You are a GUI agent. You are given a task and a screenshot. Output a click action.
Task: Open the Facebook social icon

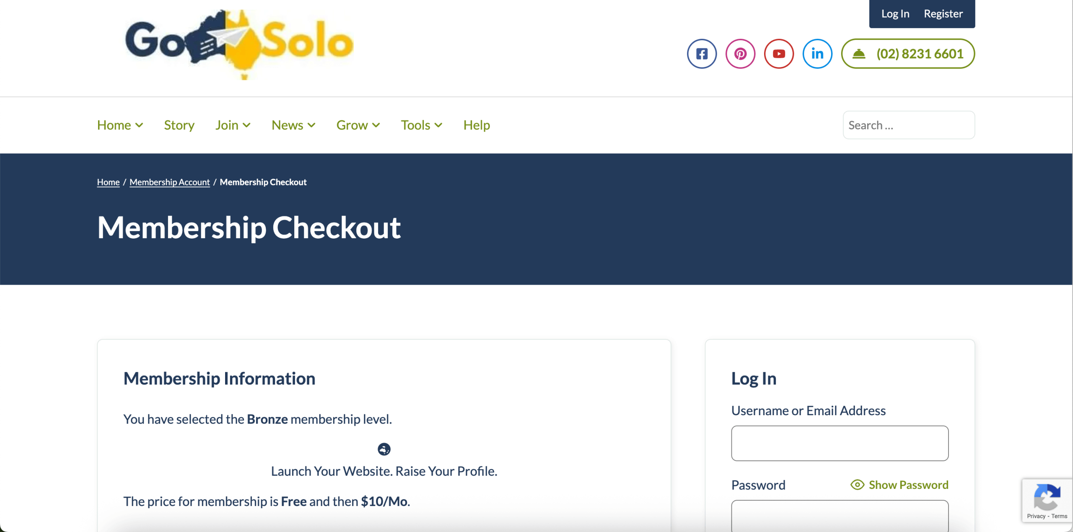coord(702,54)
